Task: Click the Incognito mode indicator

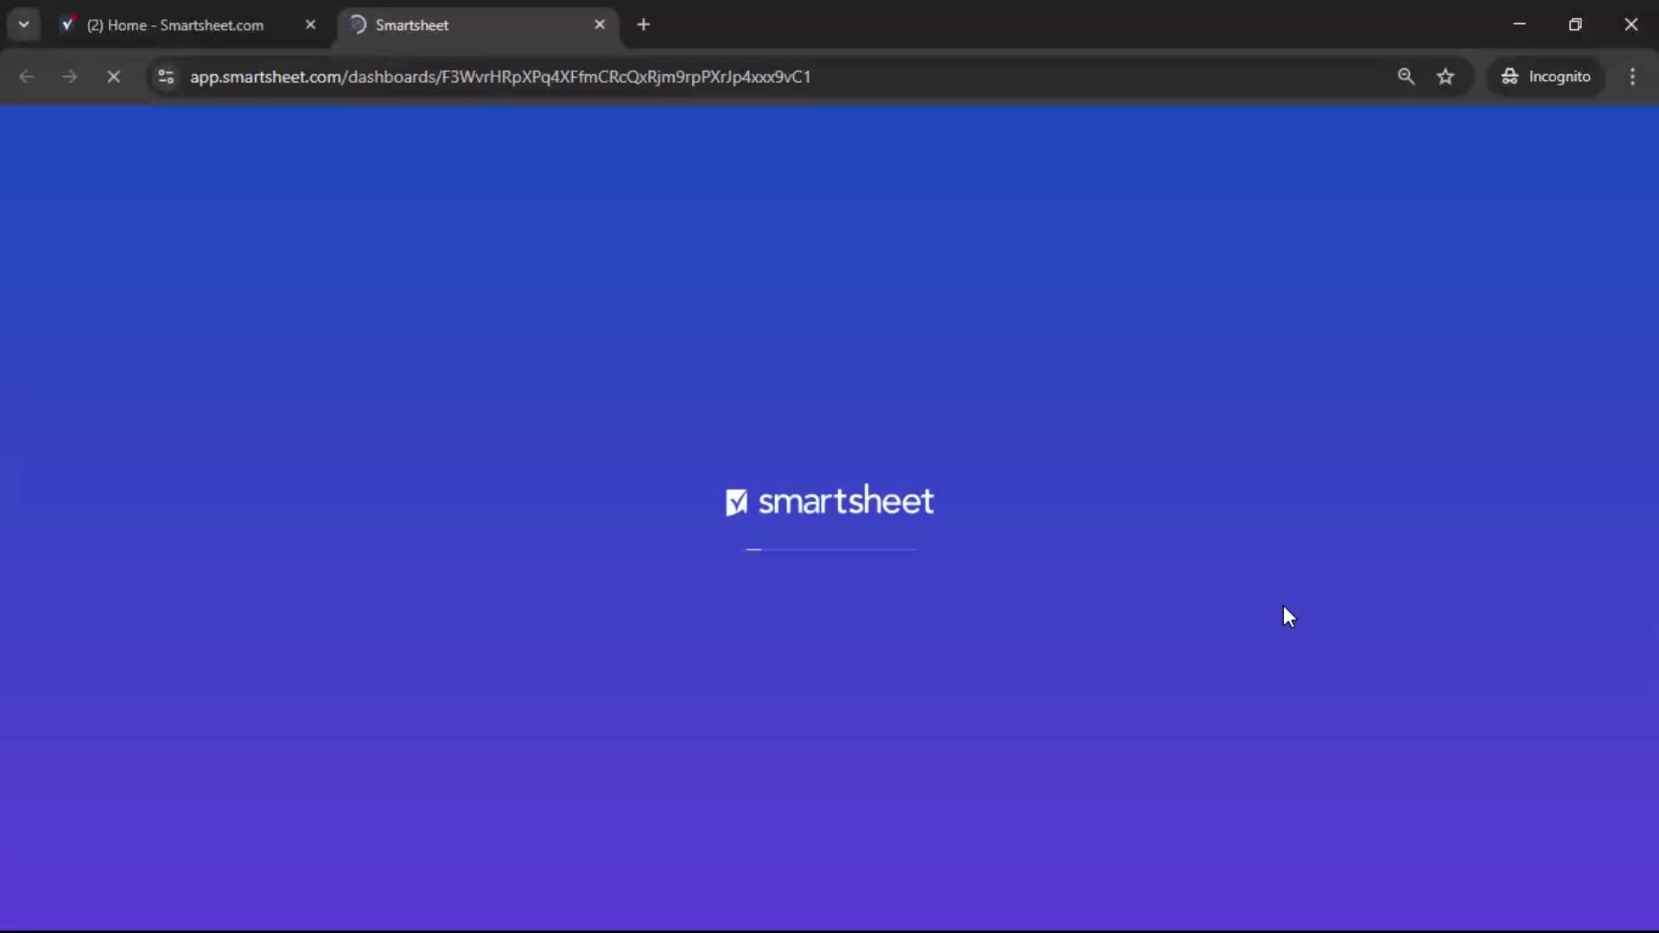Action: click(1546, 76)
